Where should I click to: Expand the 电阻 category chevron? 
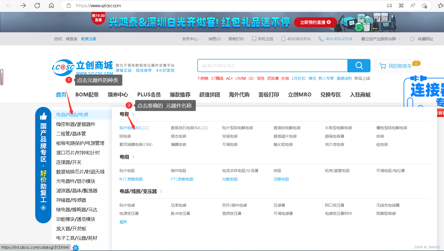tap(133, 157)
